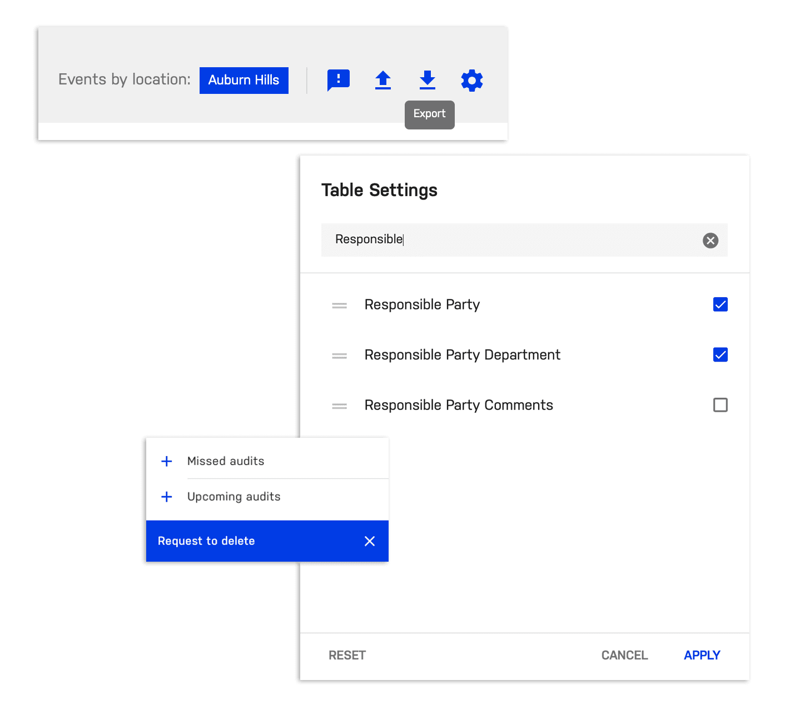This screenshot has width=785, height=710.
Task: Expand Upcoming audits with plus icon
Action: pyautogui.click(x=166, y=497)
